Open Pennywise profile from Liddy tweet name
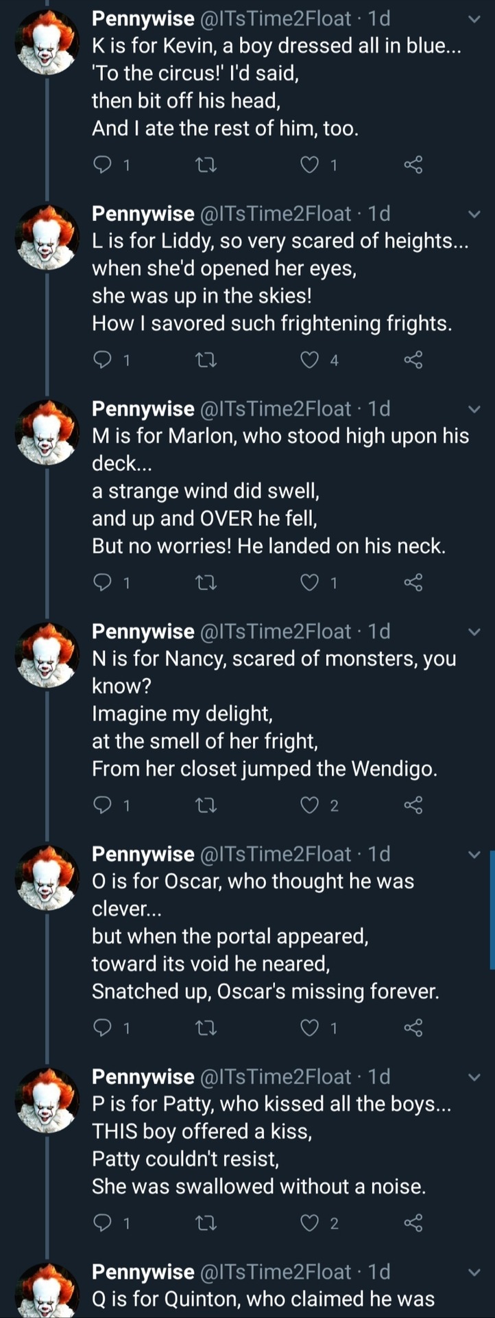 coord(143,214)
